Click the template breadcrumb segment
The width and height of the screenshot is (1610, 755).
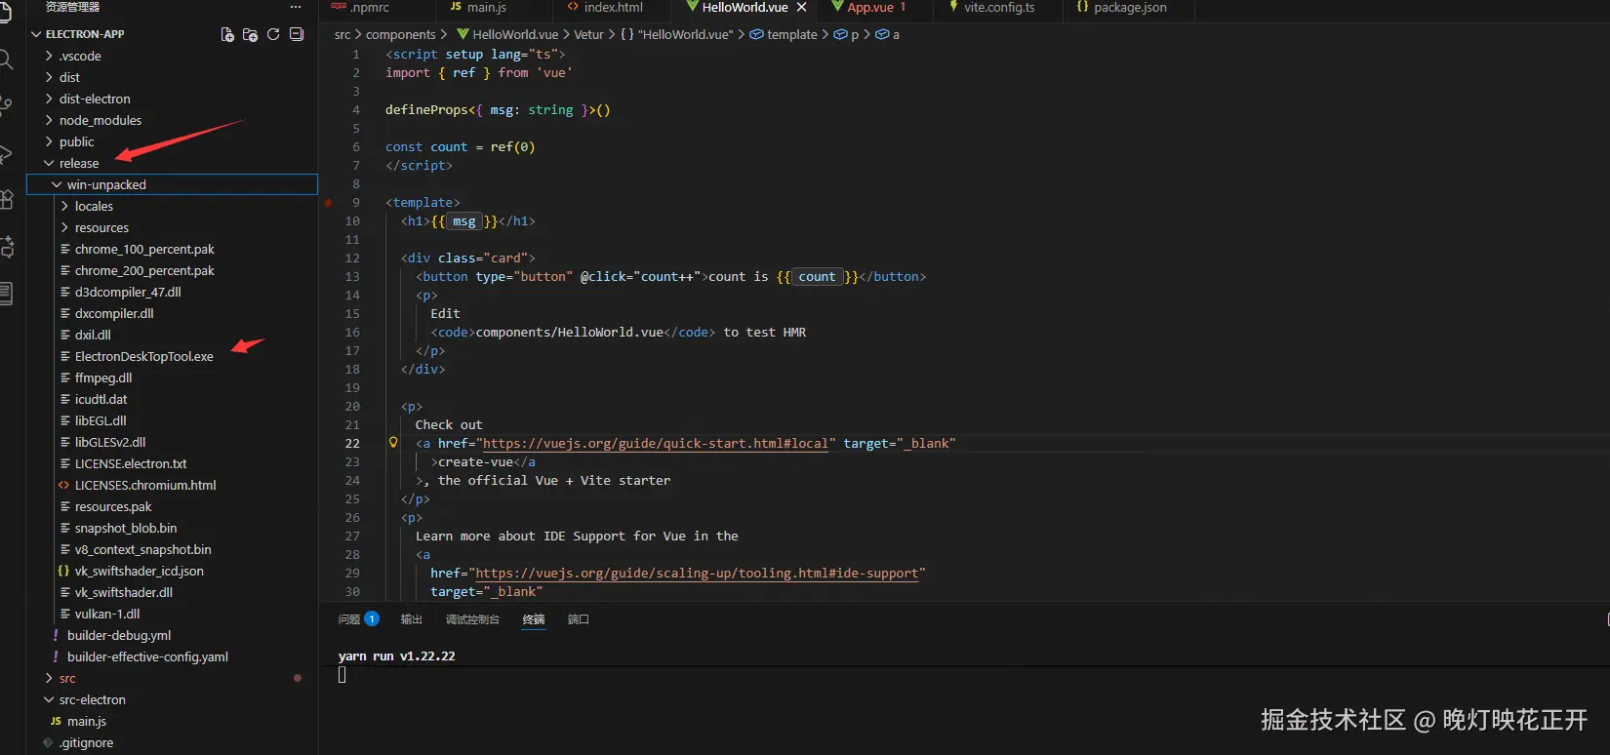tap(791, 34)
